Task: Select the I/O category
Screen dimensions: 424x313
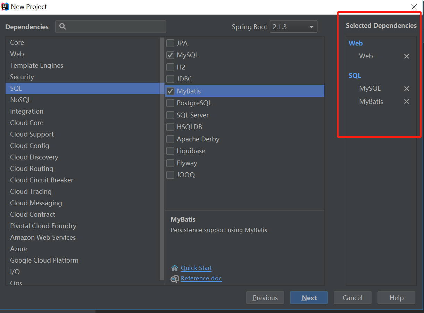Action: (x=82, y=272)
